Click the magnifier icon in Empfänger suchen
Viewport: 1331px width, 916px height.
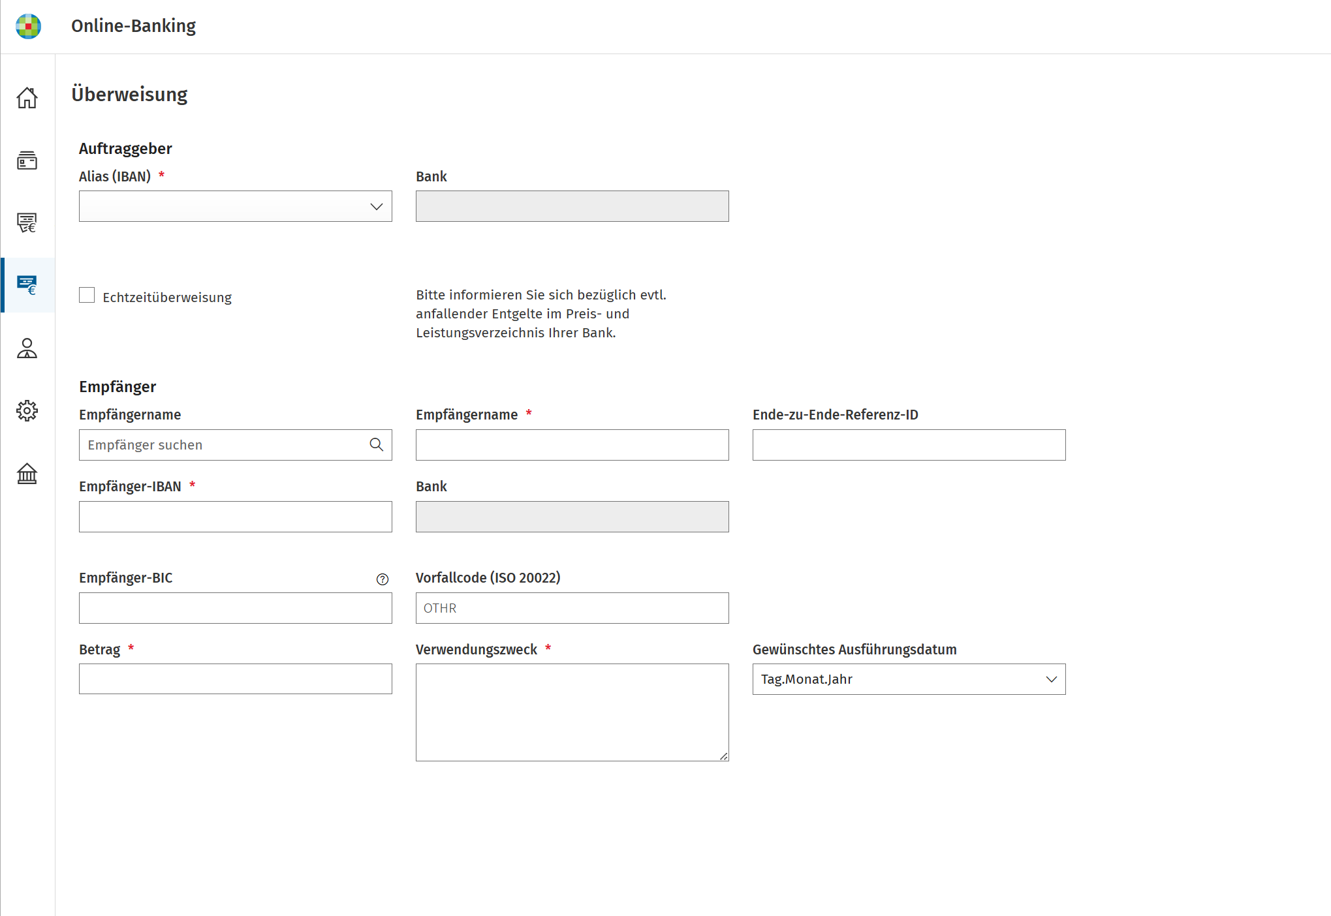[377, 445]
